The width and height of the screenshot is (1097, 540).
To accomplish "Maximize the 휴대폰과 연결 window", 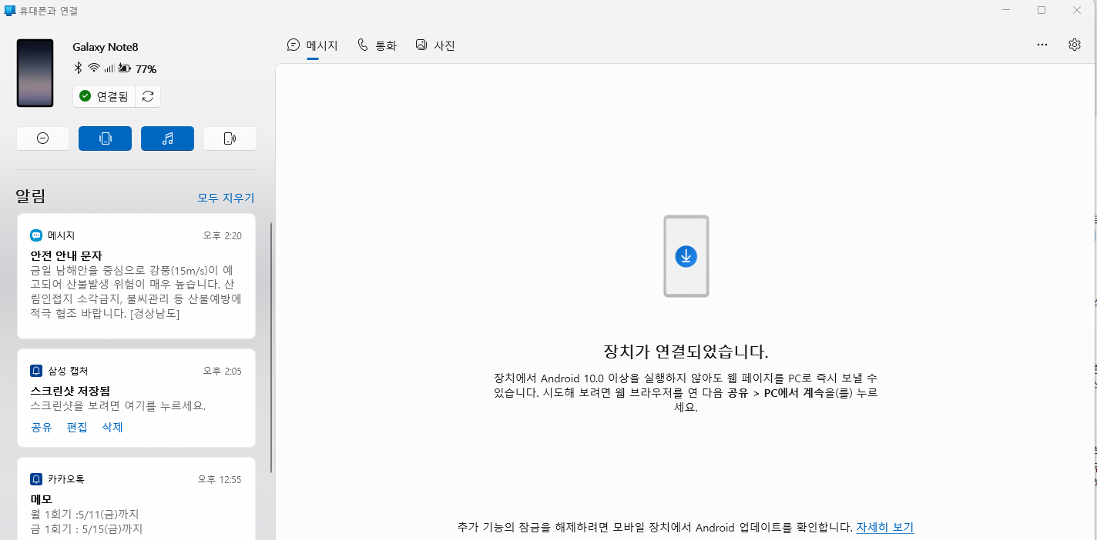I will click(x=1042, y=10).
